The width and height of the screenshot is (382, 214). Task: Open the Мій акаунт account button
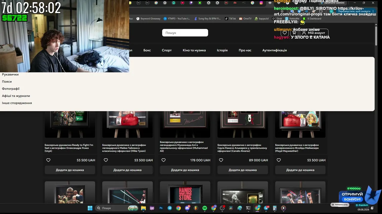314,33
